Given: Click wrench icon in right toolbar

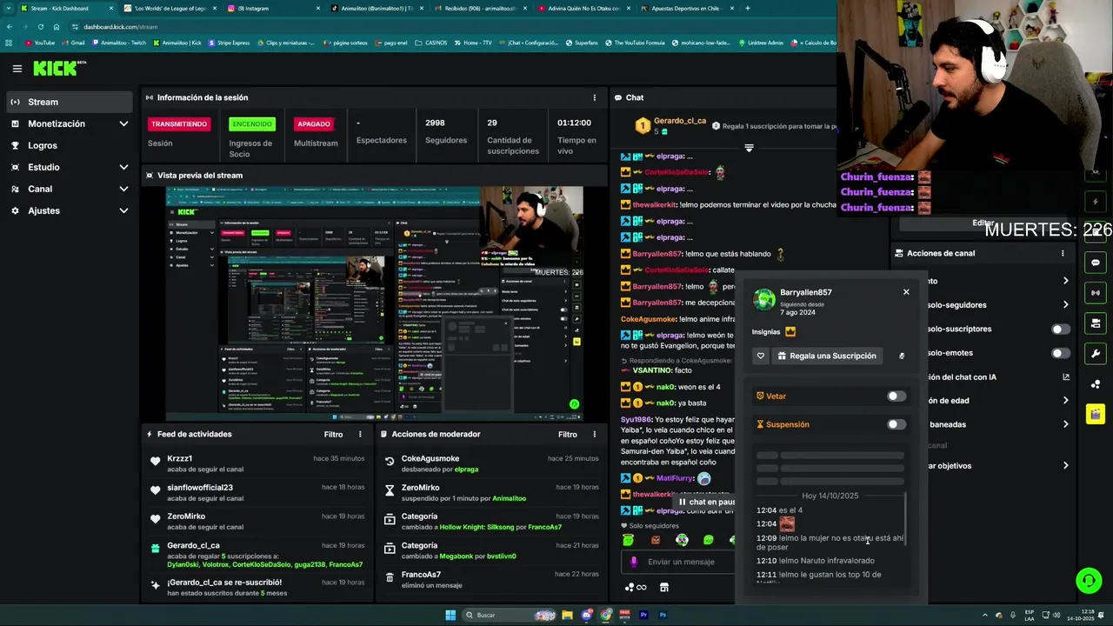Looking at the screenshot, I should [1096, 354].
